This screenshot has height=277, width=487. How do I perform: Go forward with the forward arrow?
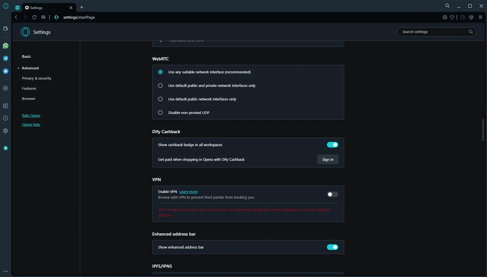25,17
